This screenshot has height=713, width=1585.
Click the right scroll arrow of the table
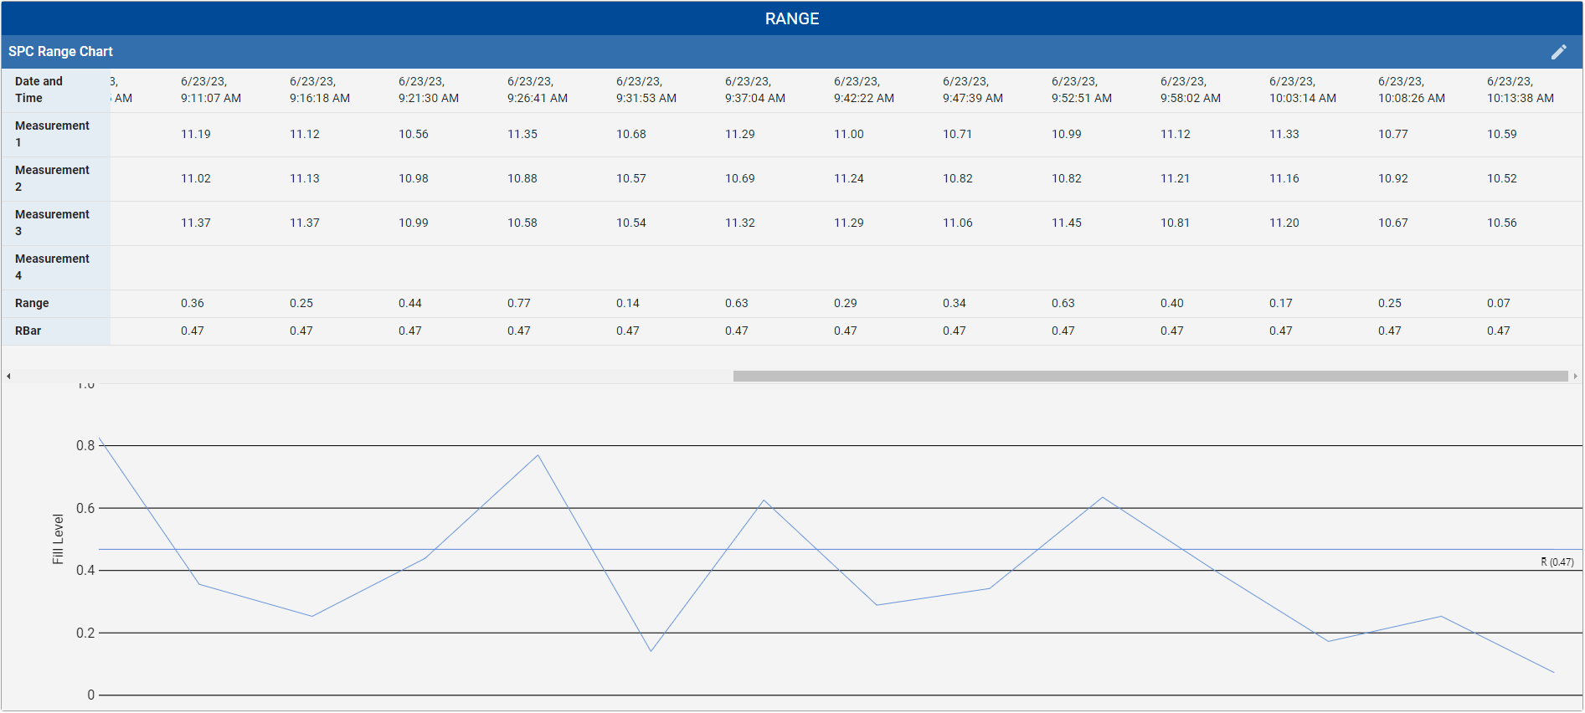(1575, 377)
